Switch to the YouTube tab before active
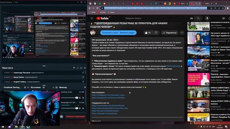Viewport: 230px width, 129px height. [183, 3]
